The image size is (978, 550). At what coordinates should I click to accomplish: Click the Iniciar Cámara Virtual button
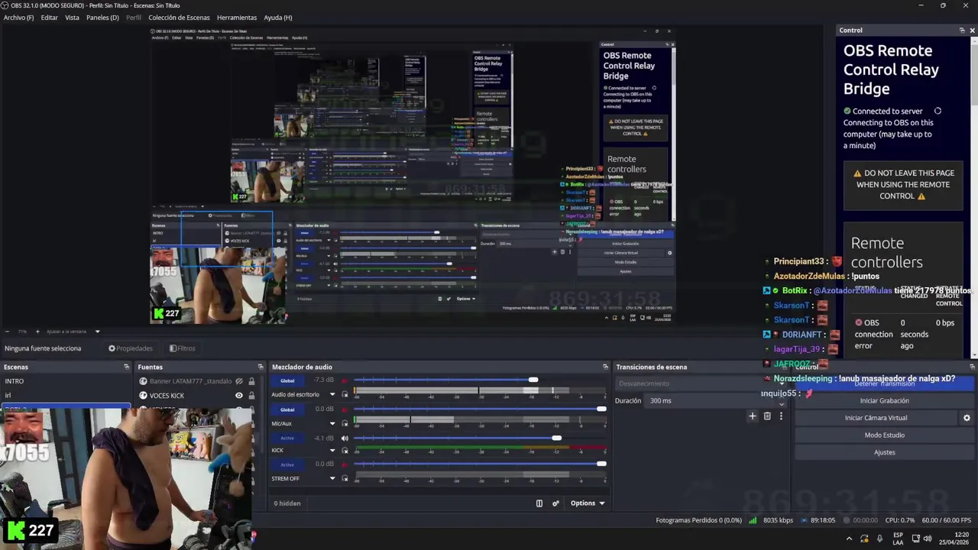click(876, 418)
